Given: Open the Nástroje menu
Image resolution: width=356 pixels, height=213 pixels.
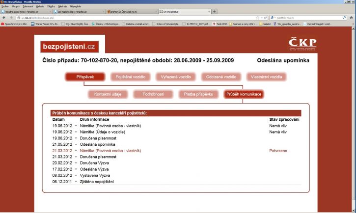Looking at the screenshot, I should tap(62, 6).
